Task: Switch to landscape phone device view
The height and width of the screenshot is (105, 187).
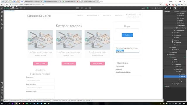Action: click(x=86, y=8)
